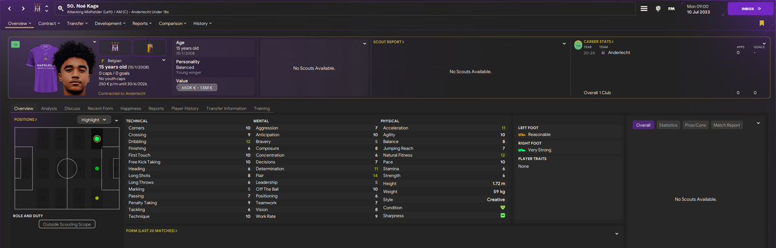Open the world globe icon

pos(658,8)
